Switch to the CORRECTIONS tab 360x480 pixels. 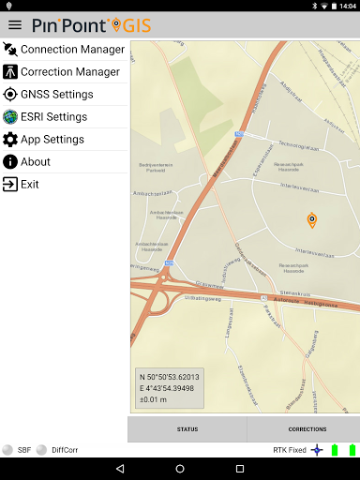pos(307,429)
